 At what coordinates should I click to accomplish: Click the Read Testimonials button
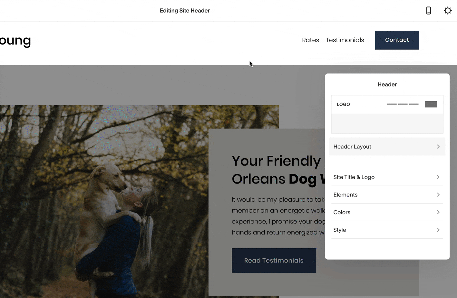tap(274, 260)
